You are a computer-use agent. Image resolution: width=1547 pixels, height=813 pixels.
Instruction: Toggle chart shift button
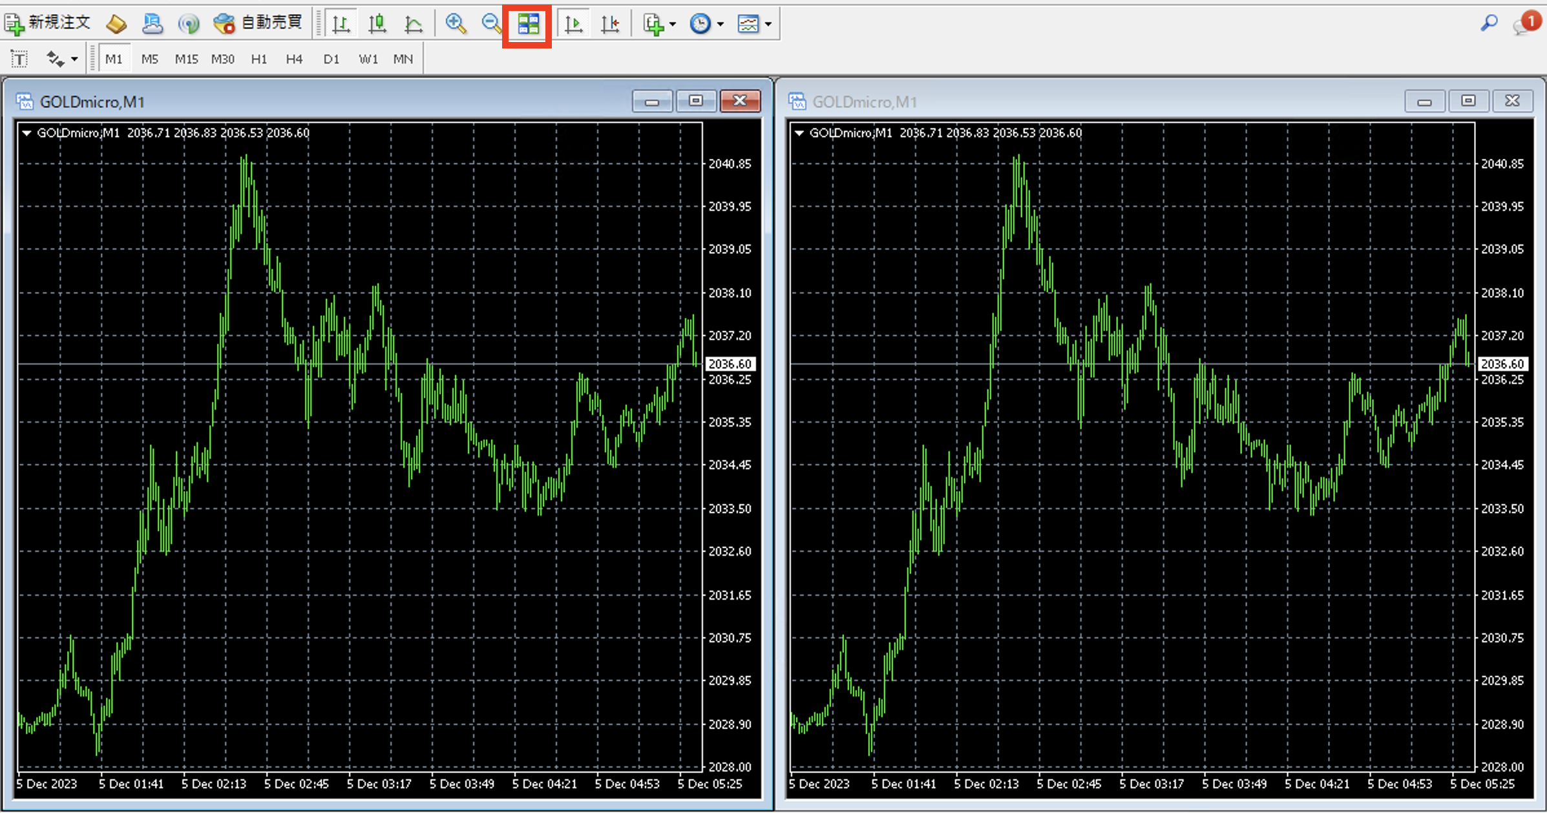coord(609,25)
